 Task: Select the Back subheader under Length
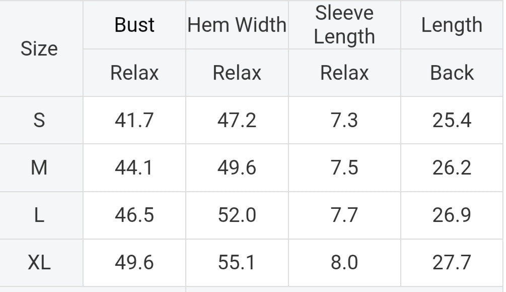[x=452, y=73]
